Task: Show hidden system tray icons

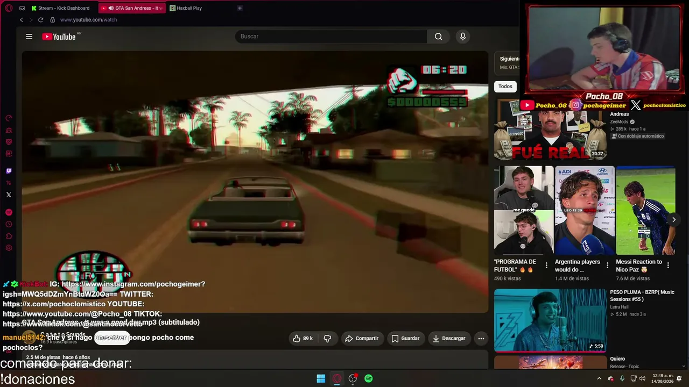Action: coord(599,378)
